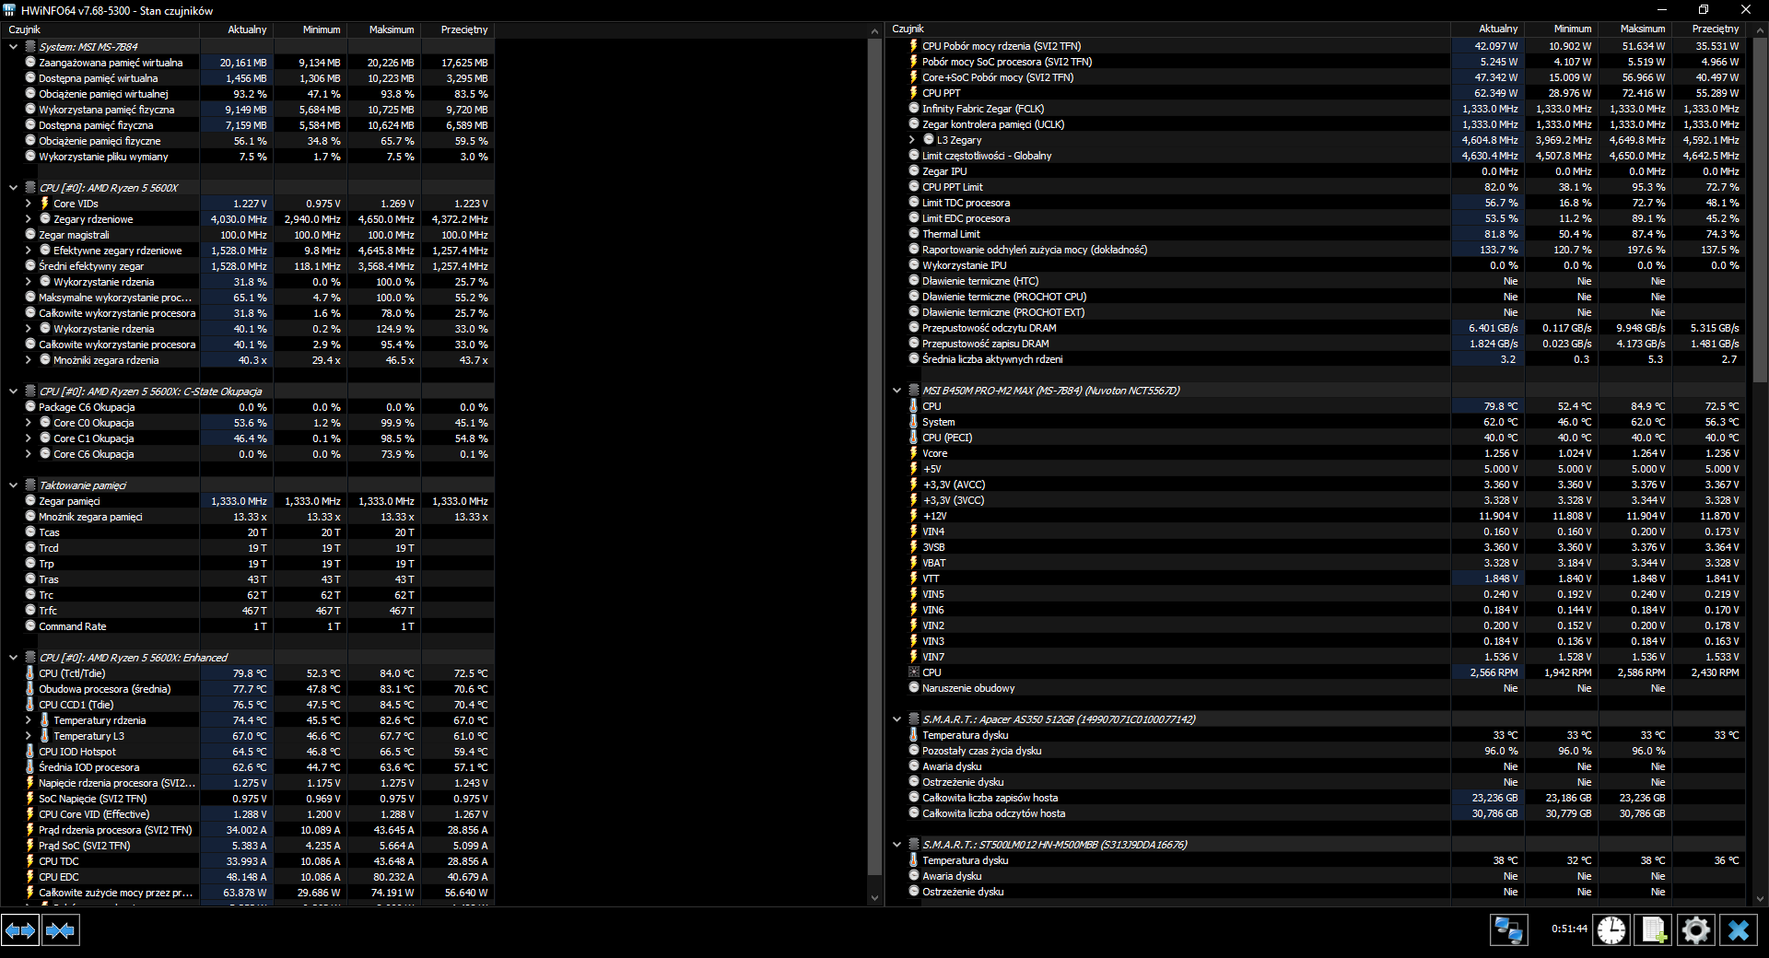Click the lightning icon beside VBAT
The height and width of the screenshot is (958, 1769).
point(913,563)
